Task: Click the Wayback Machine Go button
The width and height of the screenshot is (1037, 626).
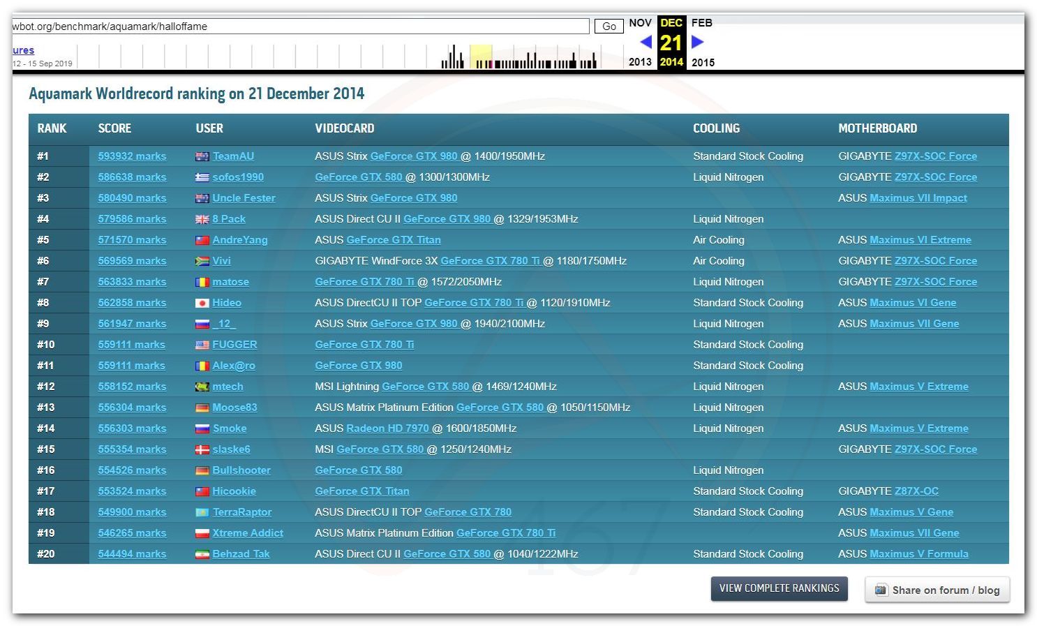Action: tap(609, 27)
